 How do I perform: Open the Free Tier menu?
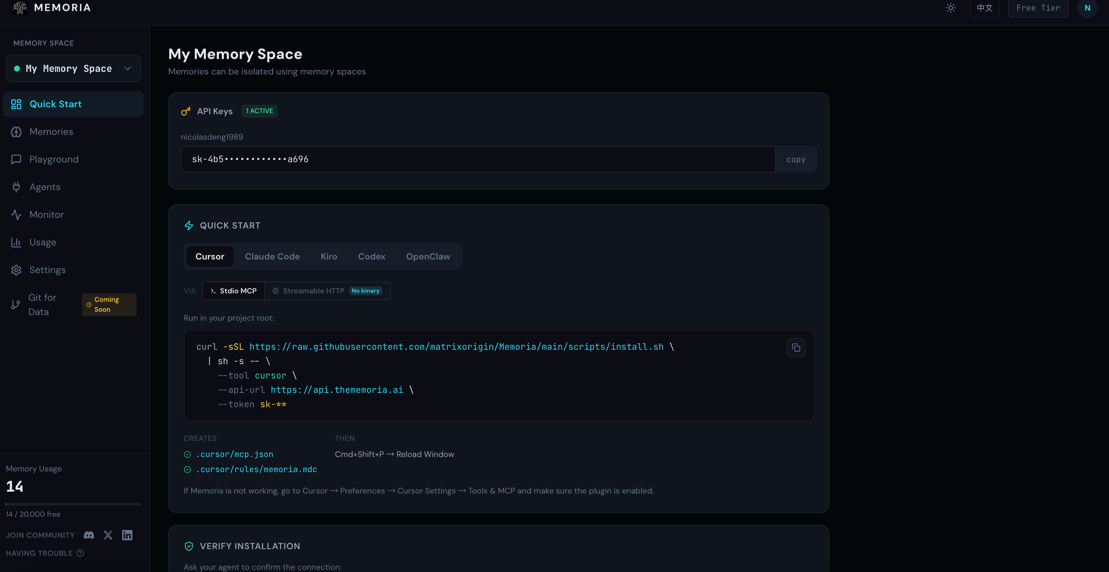1037,8
